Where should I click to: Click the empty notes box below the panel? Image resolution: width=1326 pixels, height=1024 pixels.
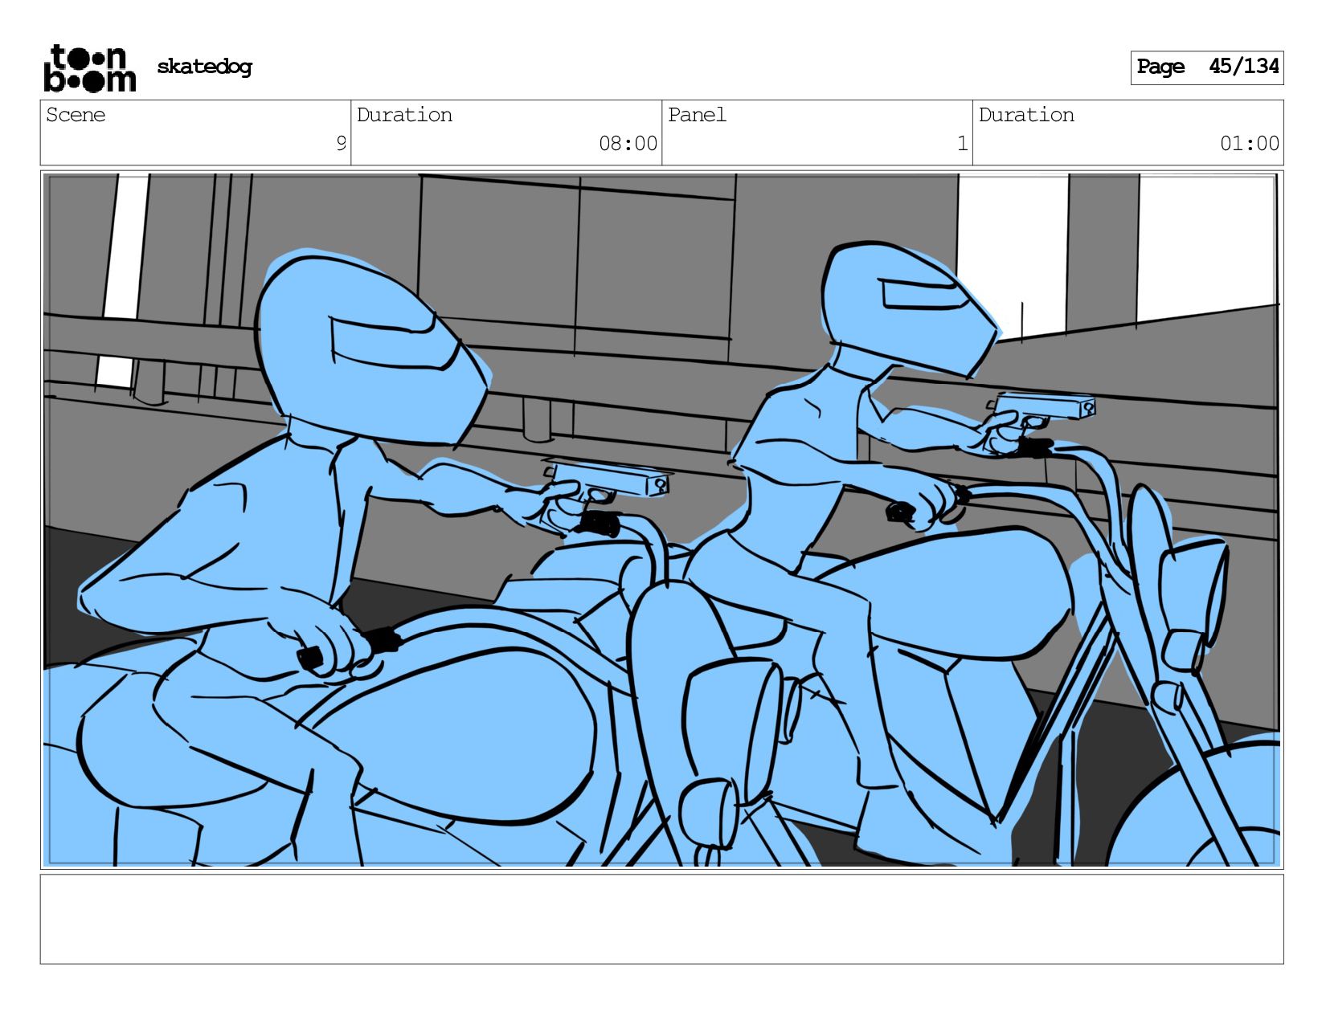coord(661,919)
